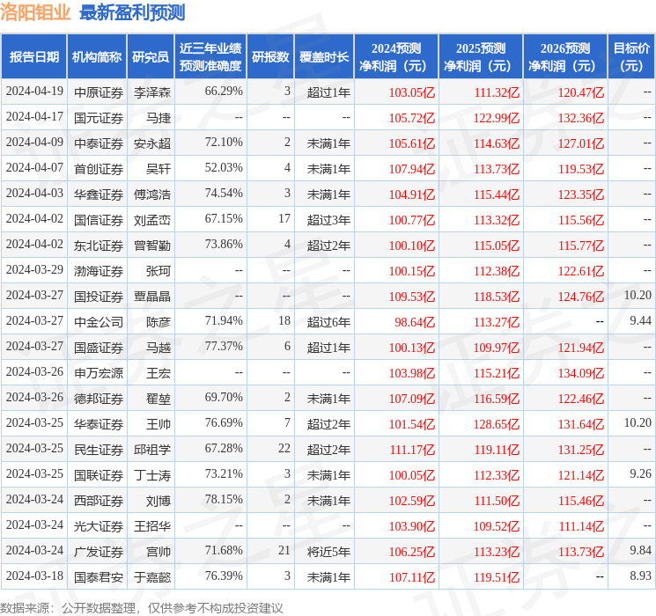Click the accuracy value 52.03%
The height and width of the screenshot is (616, 656).
pos(224,167)
